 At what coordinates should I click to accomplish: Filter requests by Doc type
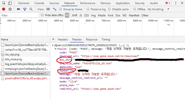point(118,15)
